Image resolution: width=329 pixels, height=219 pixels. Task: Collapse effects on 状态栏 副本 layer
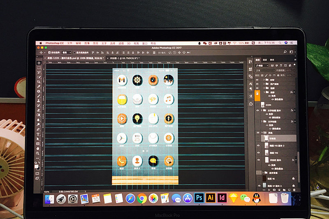pyautogui.click(x=296, y=160)
